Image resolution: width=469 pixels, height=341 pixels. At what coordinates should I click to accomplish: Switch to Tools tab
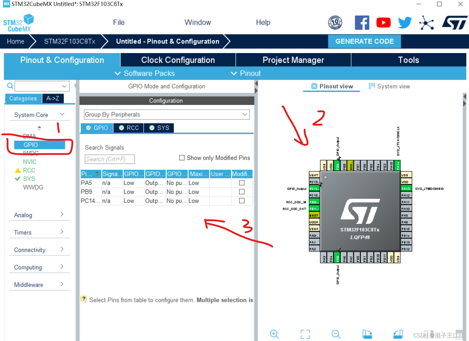click(x=409, y=60)
